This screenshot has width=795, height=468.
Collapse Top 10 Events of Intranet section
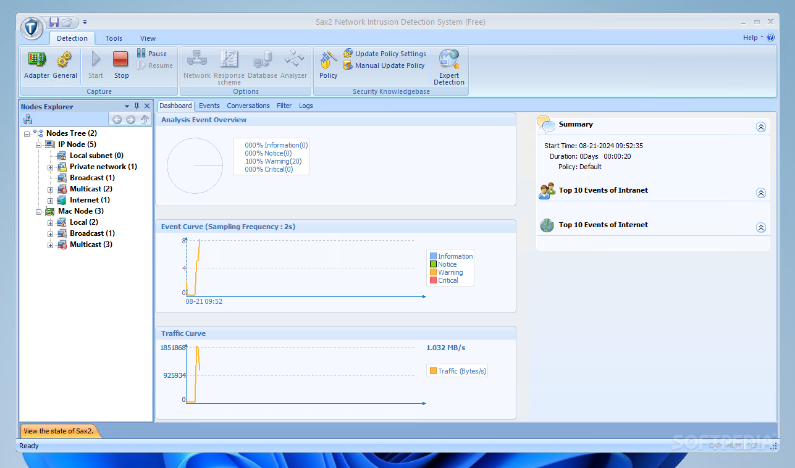760,193
